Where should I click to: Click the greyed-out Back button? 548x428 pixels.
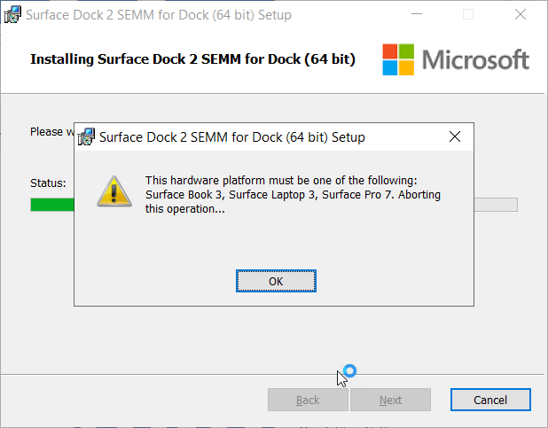pos(308,400)
